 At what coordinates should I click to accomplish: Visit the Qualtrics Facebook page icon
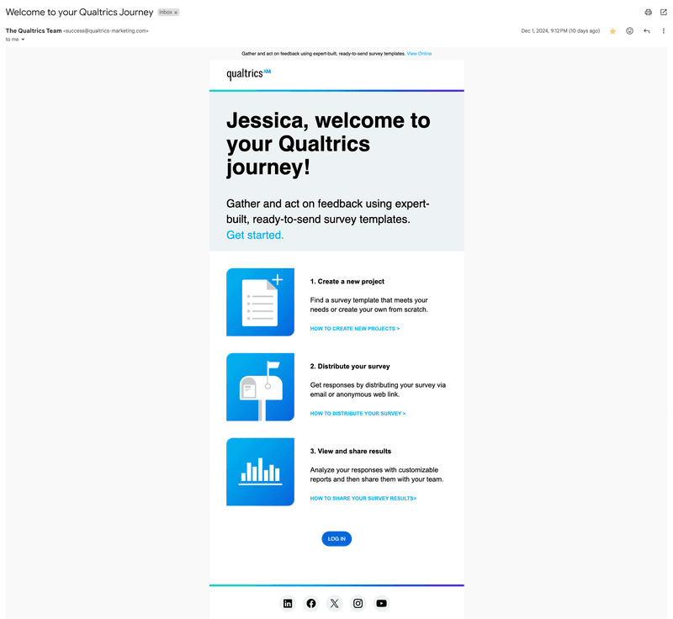click(311, 604)
